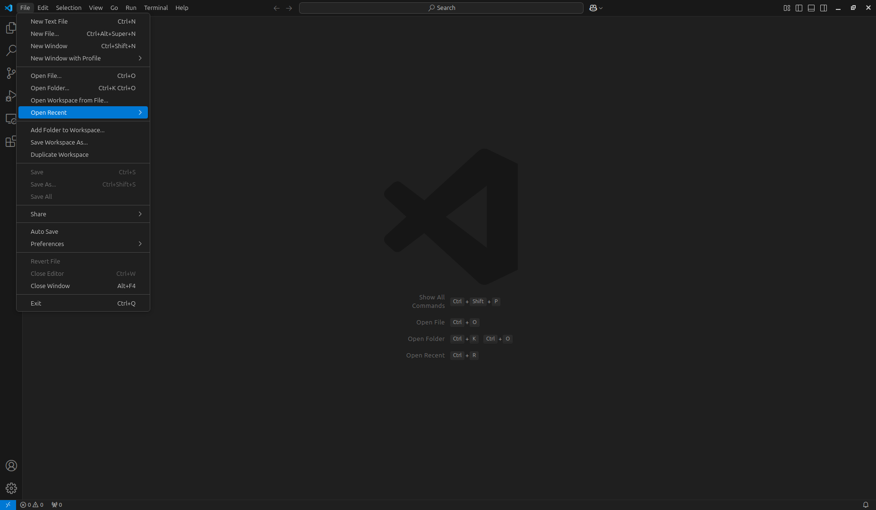
Task: Click the Search command center box
Action: [441, 8]
